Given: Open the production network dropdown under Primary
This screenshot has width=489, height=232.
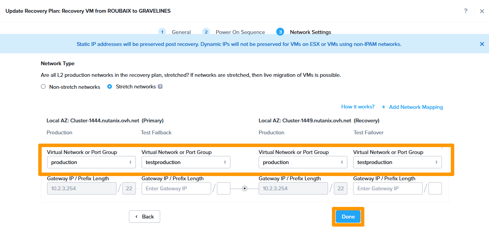Looking at the screenshot, I should pyautogui.click(x=91, y=162).
